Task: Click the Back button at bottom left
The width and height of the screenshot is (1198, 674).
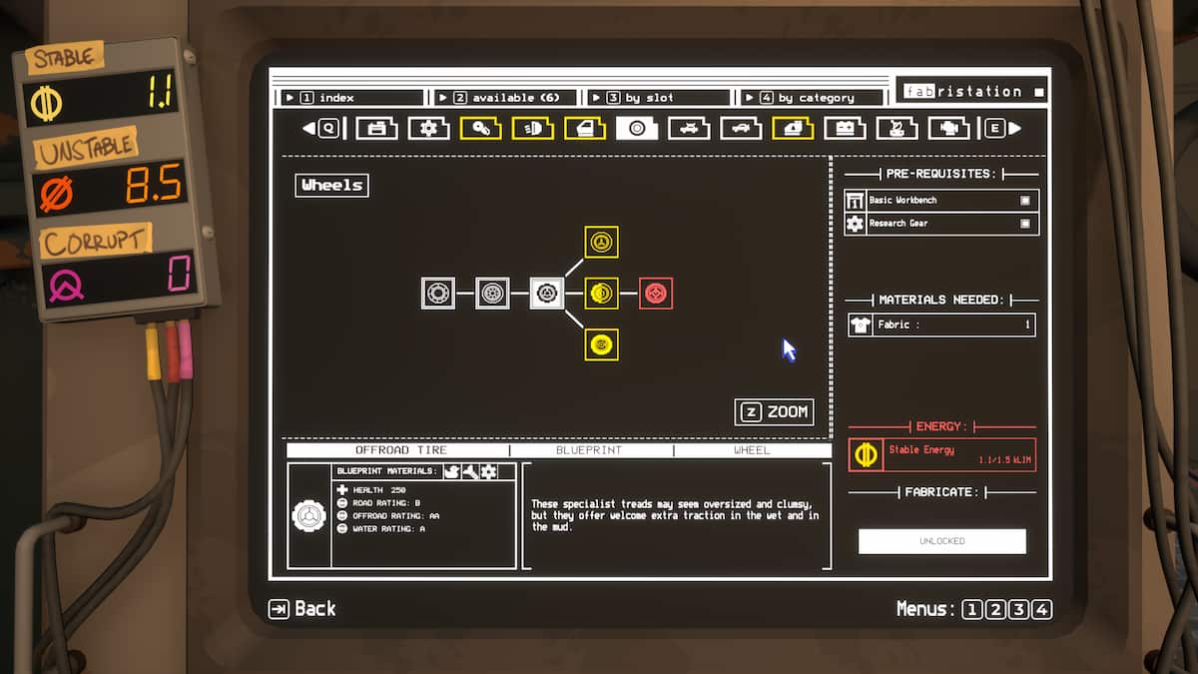Action: click(304, 608)
